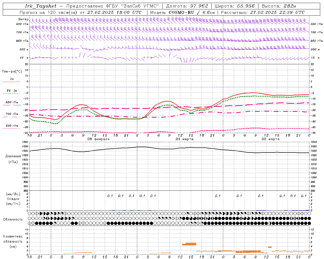Select the computed time Рассчитано: 27.02.2025 22:39 UTC
The image size is (324, 259).
[263, 12]
